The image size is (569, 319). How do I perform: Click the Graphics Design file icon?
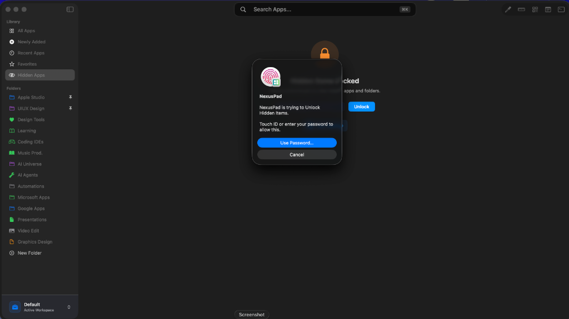pos(12,242)
